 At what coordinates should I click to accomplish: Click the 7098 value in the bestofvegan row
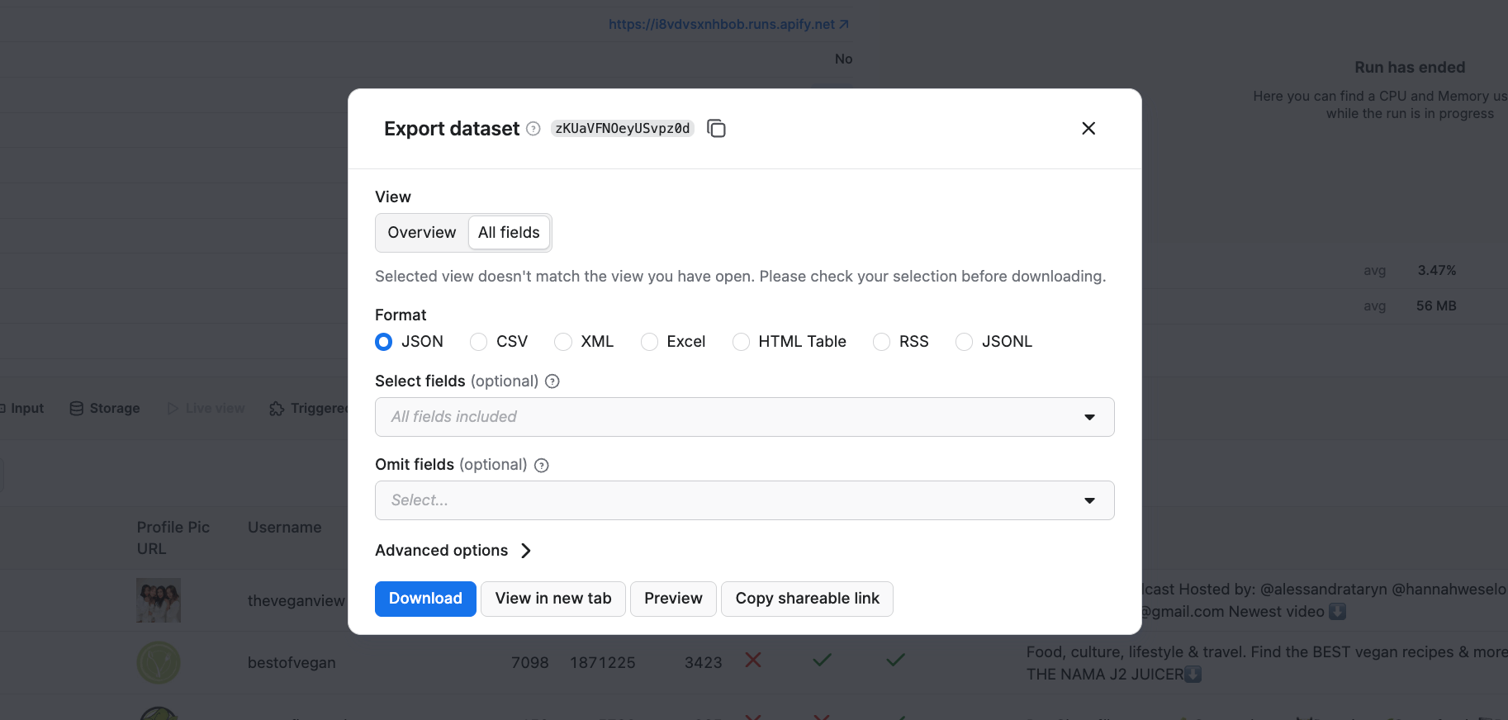(530, 663)
